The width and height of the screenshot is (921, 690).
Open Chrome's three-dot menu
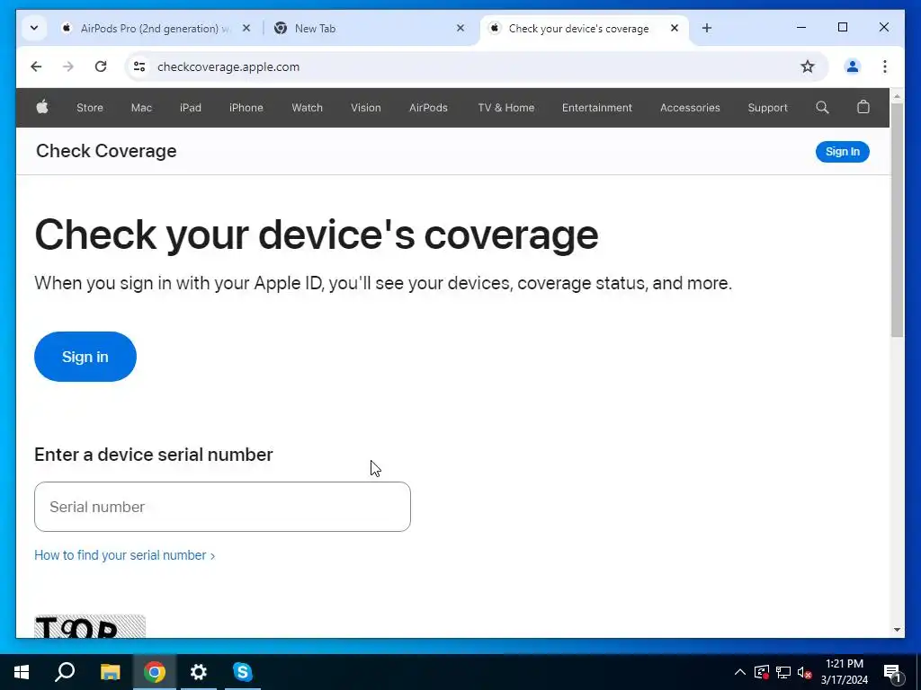click(x=885, y=66)
